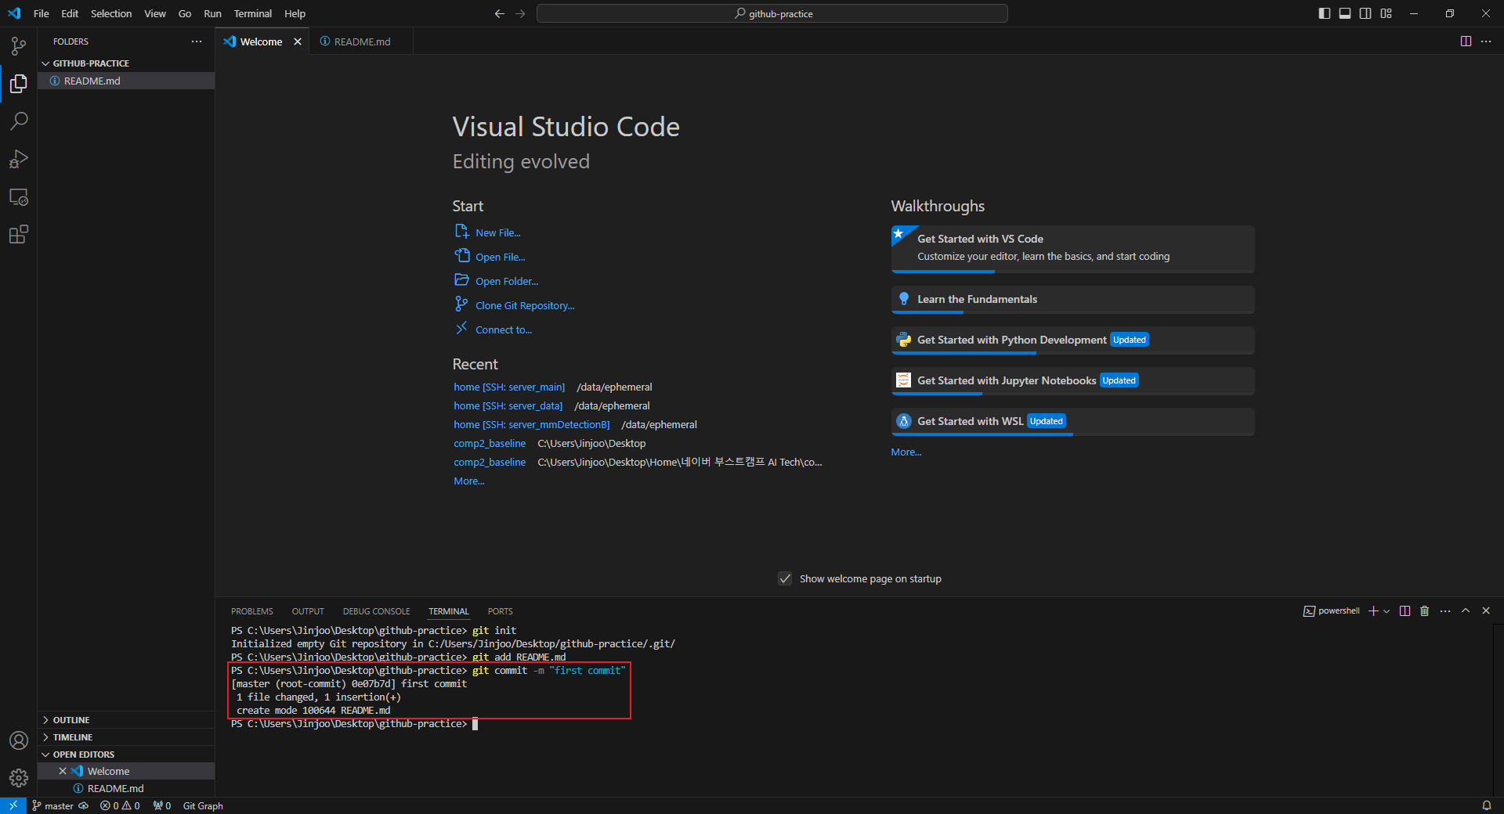Viewport: 1504px width, 814px height.
Task: Open terminal panel more actions ellipsis
Action: (1445, 611)
